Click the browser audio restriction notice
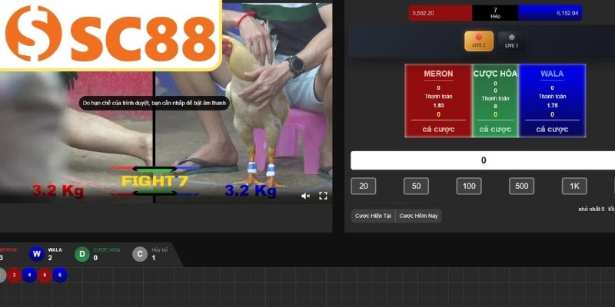Image resolution: width=615 pixels, height=307 pixels. coord(155,102)
